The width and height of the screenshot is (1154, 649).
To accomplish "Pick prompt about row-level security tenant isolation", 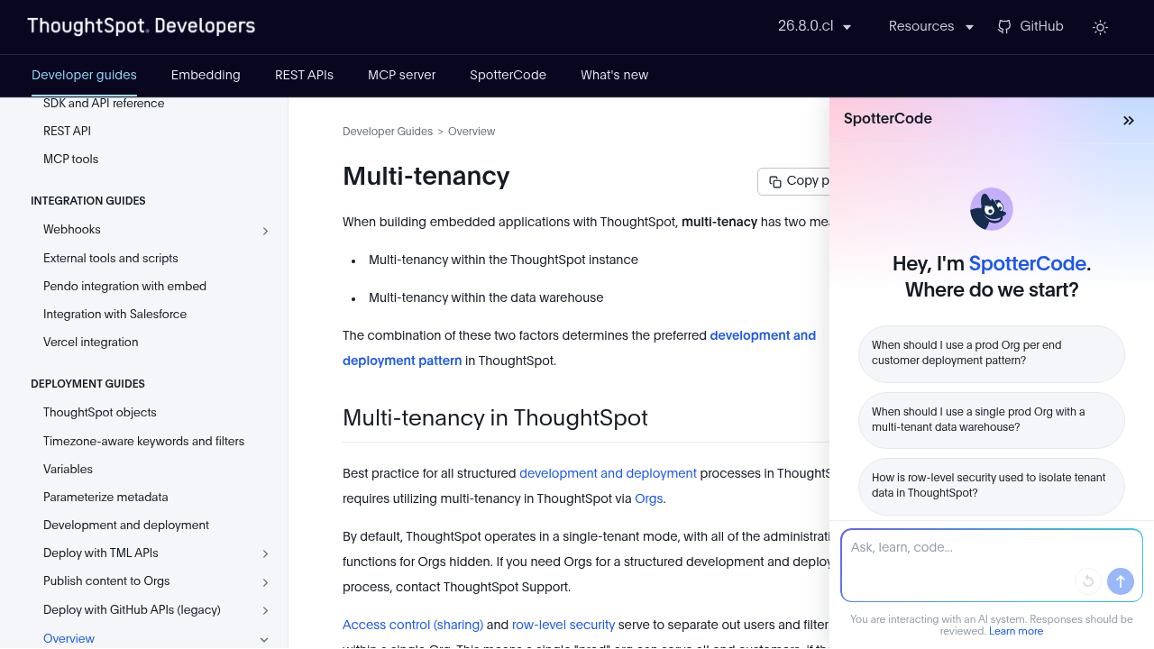I will click(x=992, y=486).
